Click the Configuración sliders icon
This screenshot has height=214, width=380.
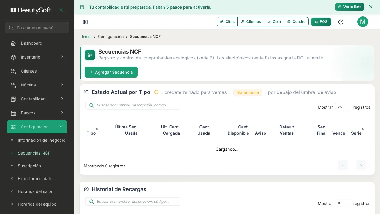tap(13, 127)
